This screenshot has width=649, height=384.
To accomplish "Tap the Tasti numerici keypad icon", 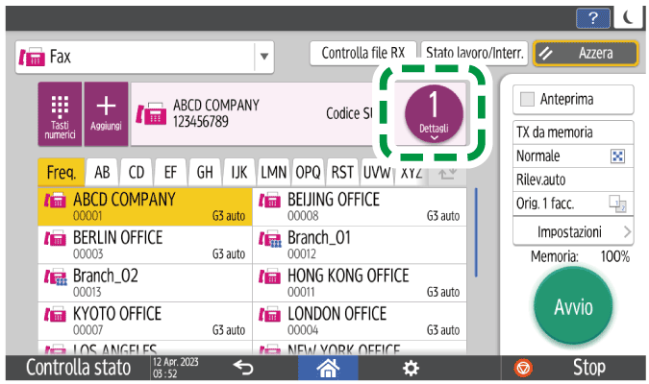I will pos(59,113).
